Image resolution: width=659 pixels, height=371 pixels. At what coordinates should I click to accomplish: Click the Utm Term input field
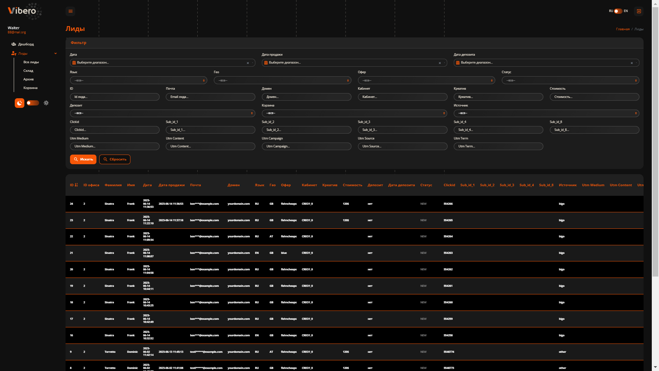point(498,146)
